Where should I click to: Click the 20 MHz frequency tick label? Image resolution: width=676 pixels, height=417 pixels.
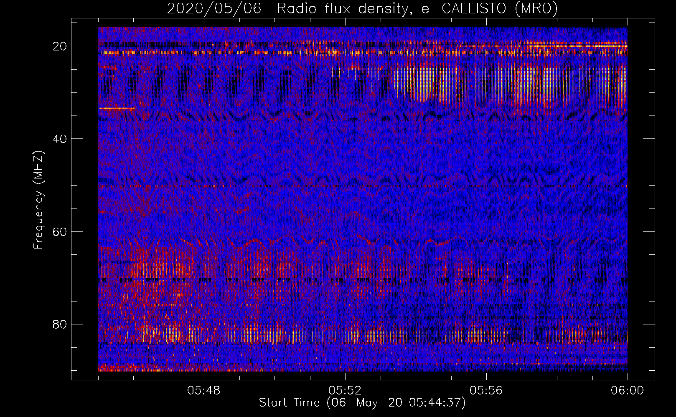[x=60, y=46]
